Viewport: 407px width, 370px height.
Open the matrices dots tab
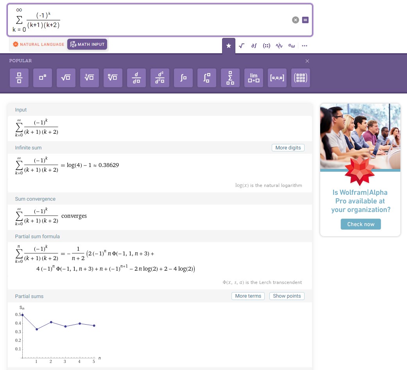[267, 46]
